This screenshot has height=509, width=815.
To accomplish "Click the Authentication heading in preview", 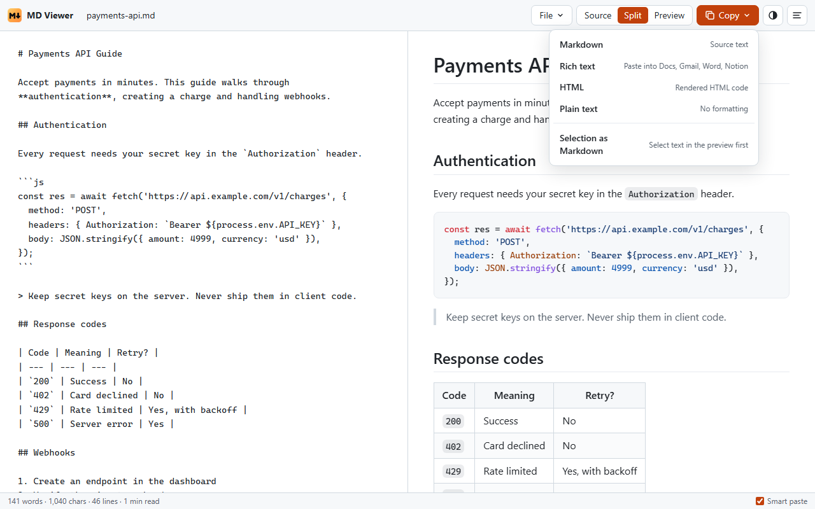I will pos(485,161).
